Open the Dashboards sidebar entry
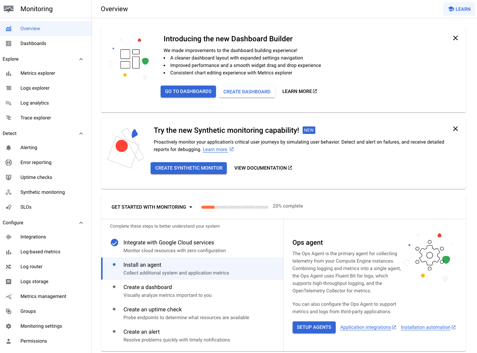 tap(33, 43)
